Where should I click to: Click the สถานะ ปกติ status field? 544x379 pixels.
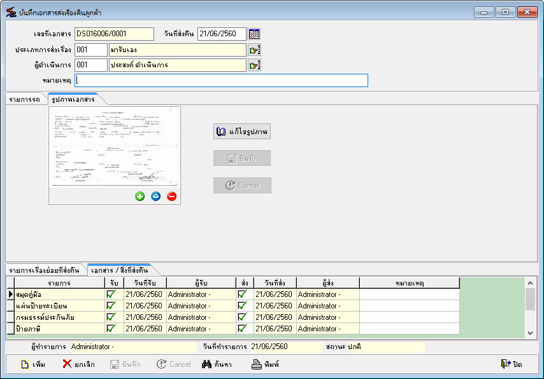coord(385,347)
